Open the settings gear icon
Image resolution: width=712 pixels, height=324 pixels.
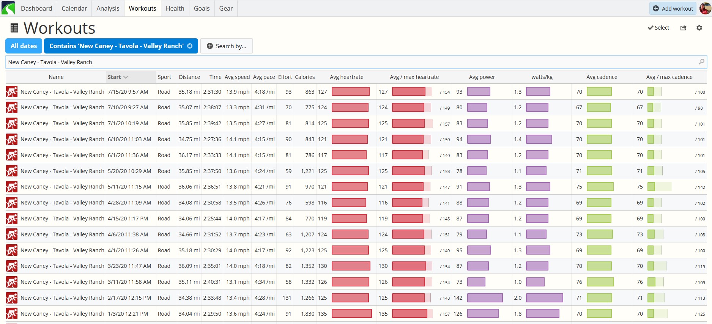pyautogui.click(x=699, y=28)
